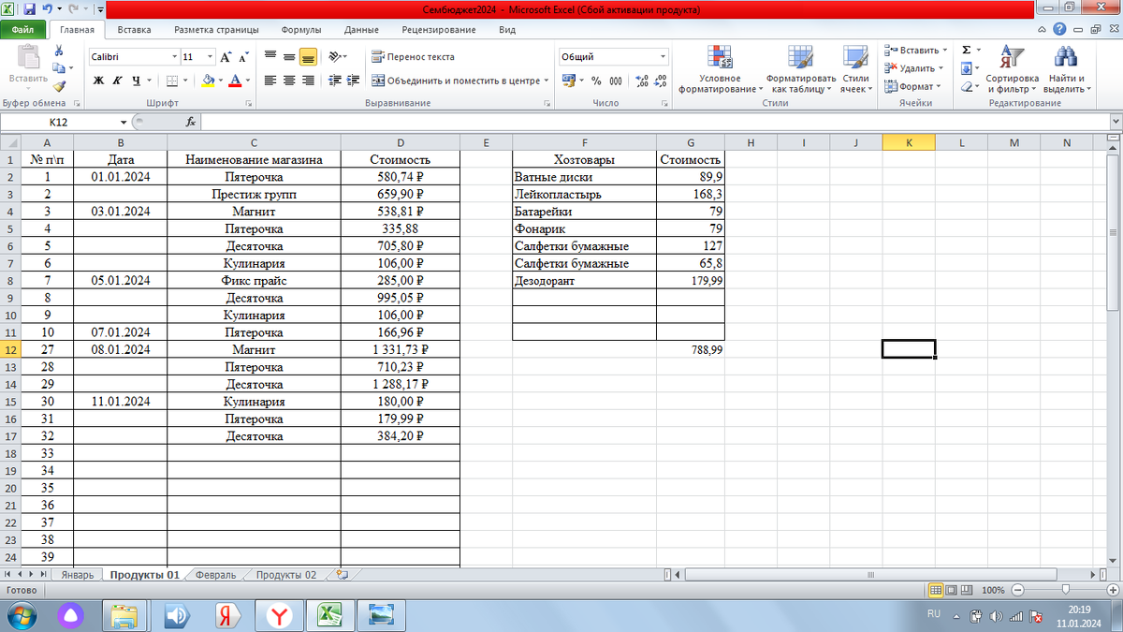Image resolution: width=1123 pixels, height=632 pixels.
Task: Click the Fill down arrow icon
Action: [x=966, y=68]
